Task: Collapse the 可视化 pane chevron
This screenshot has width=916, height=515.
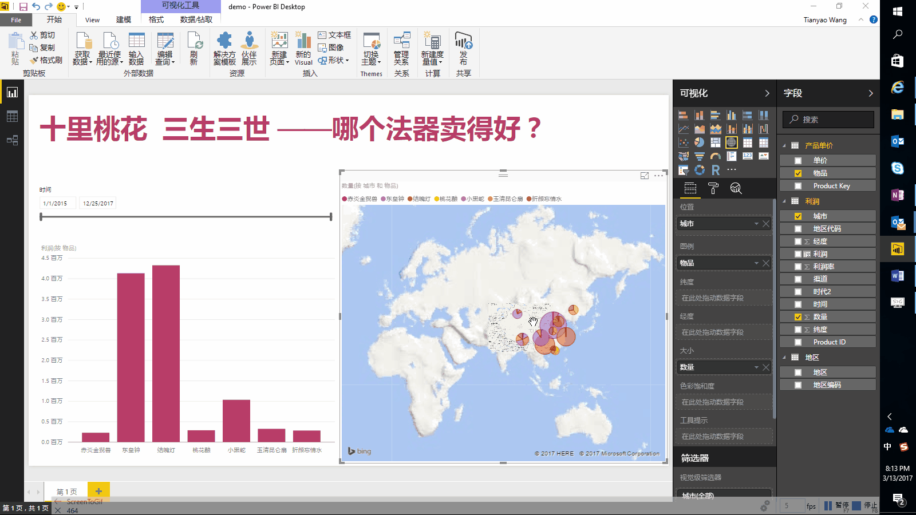Action: [x=767, y=93]
